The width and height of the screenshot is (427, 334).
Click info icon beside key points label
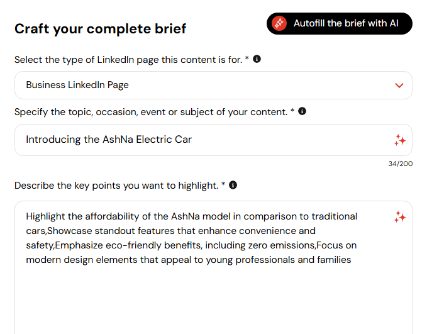233,185
